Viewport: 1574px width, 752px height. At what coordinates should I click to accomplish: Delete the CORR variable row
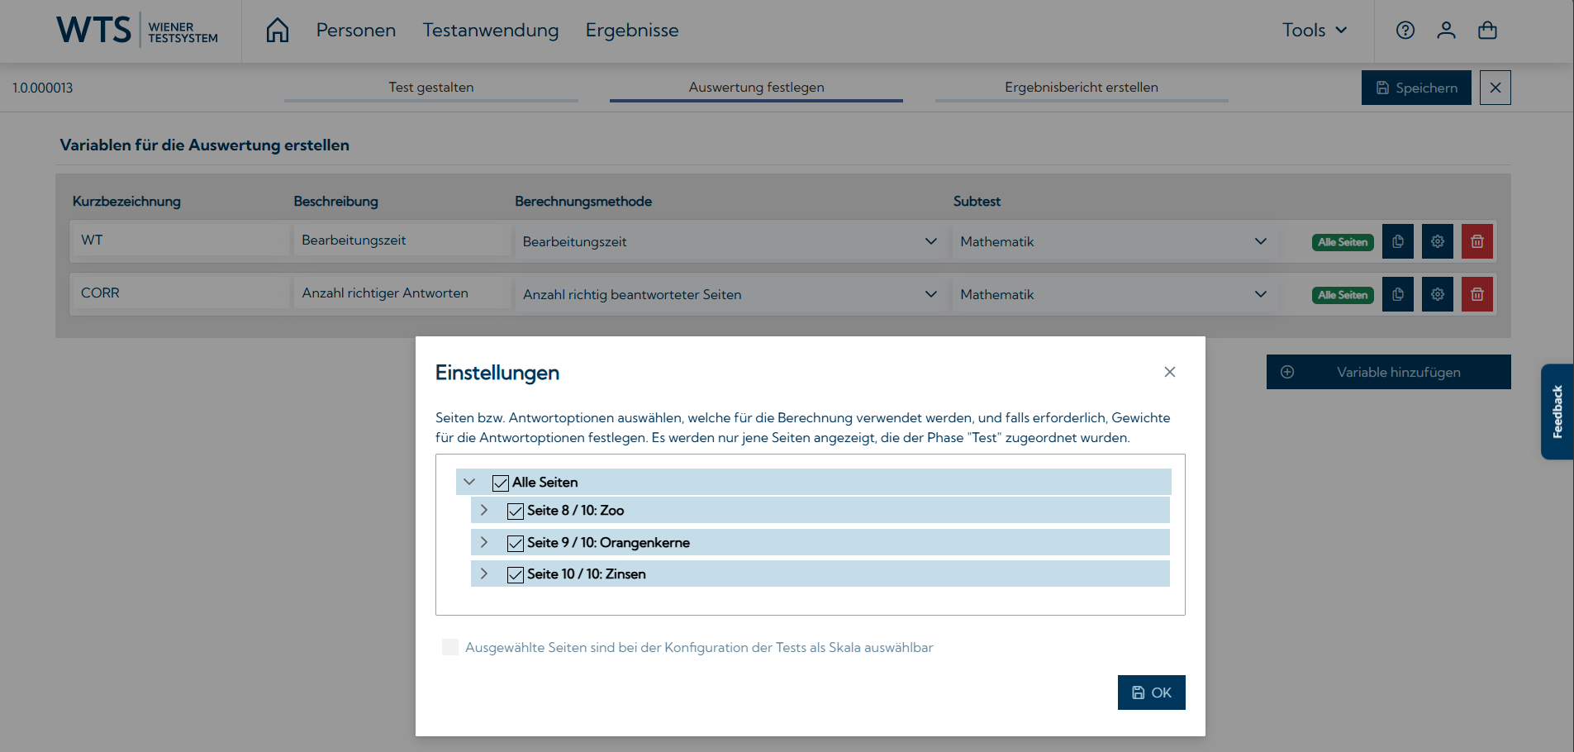(1477, 294)
